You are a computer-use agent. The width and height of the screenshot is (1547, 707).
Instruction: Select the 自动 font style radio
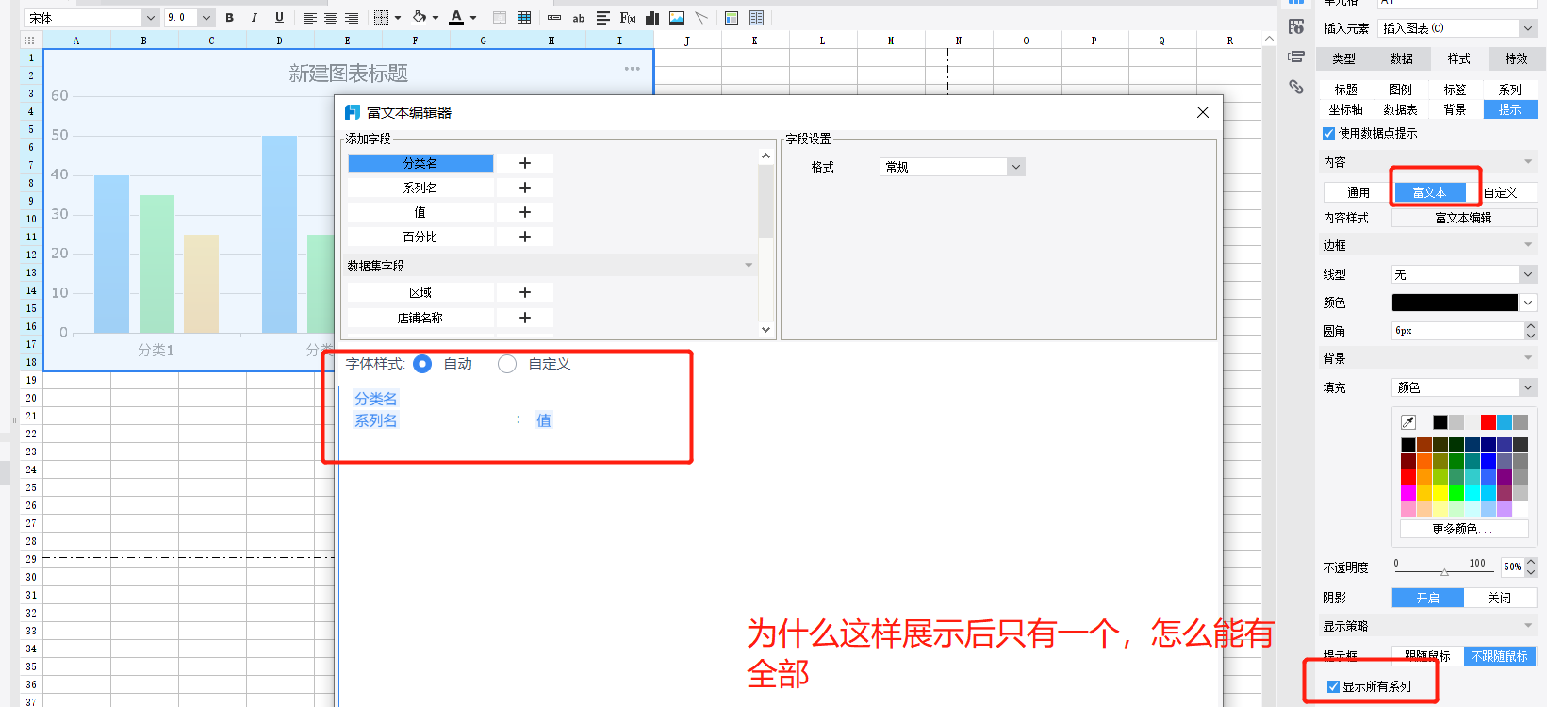click(422, 364)
